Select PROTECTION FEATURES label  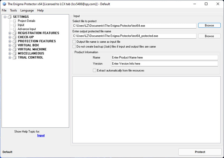37,41
